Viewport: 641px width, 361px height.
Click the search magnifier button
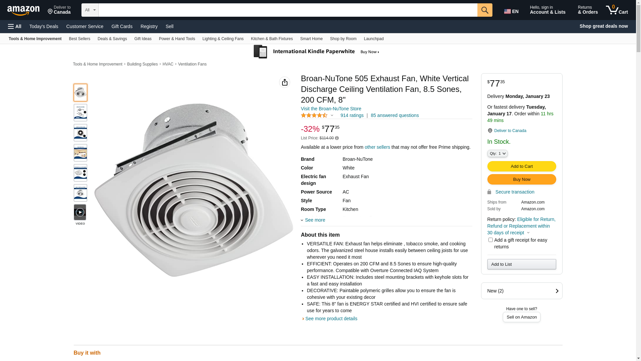point(485,10)
